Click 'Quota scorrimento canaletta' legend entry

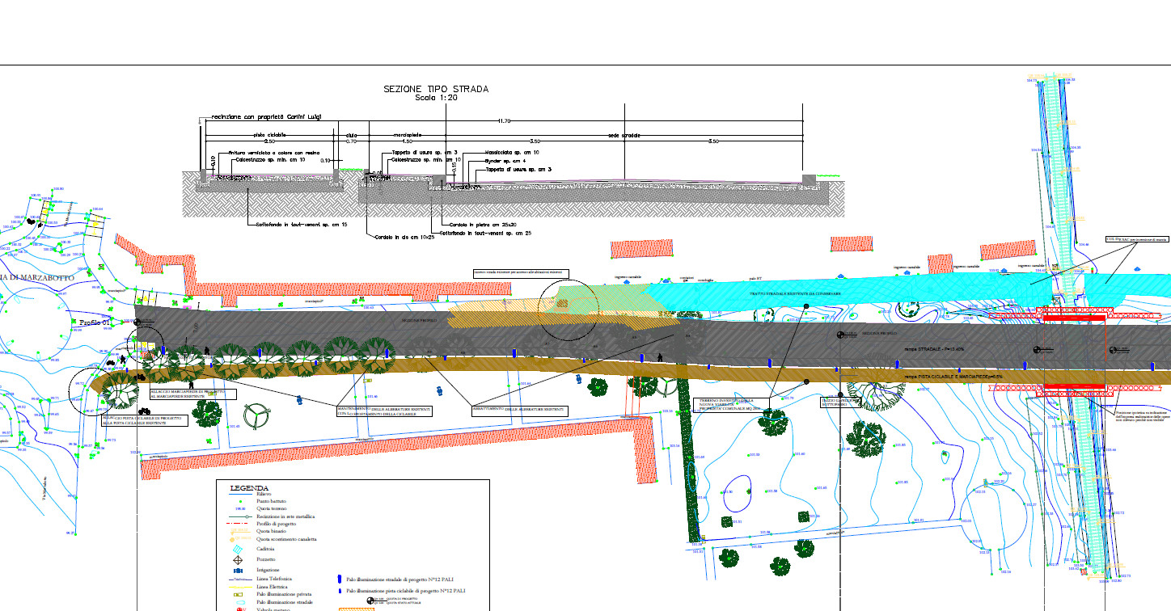click(x=286, y=539)
